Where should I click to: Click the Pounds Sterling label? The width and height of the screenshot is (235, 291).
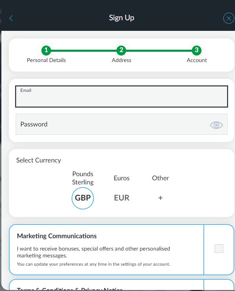(83, 178)
